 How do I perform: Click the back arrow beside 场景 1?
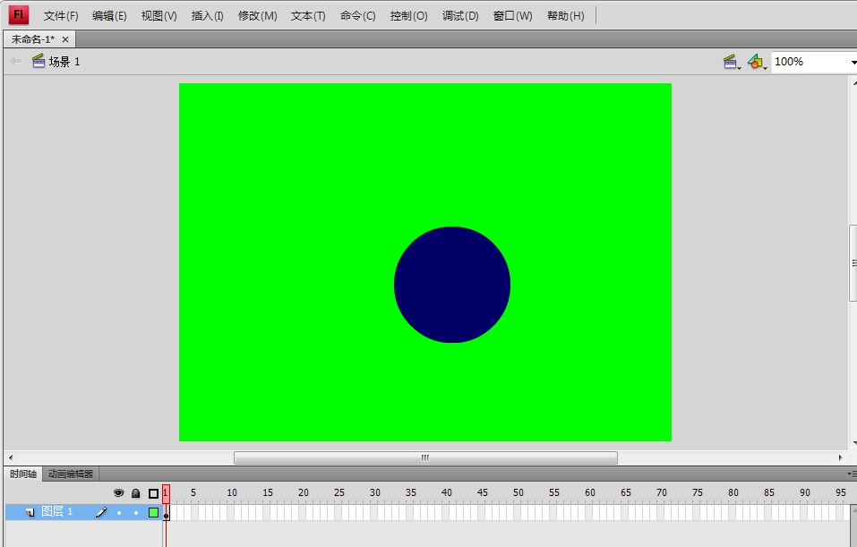click(16, 61)
